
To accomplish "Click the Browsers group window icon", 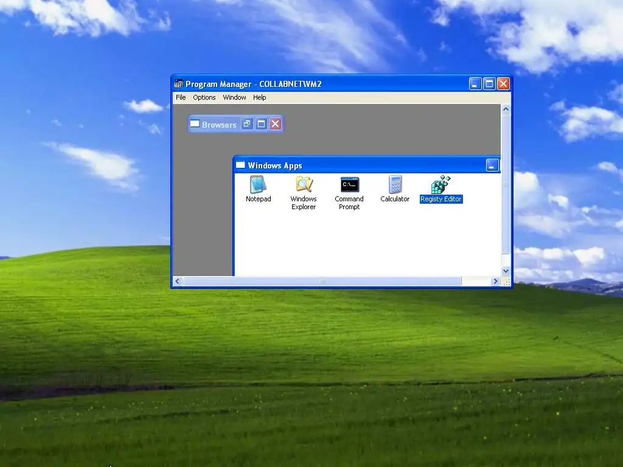I will point(195,124).
